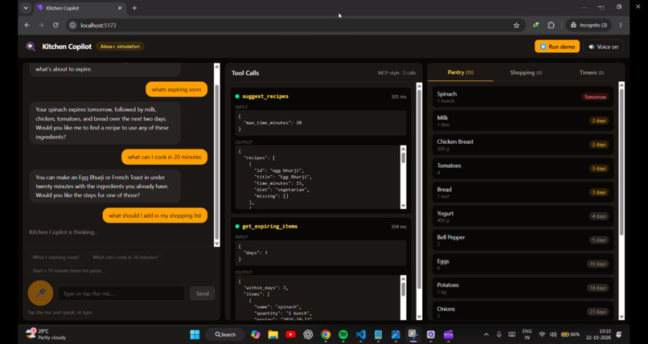Tap the microphone button to speak
The height and width of the screenshot is (344, 648).
(40, 293)
